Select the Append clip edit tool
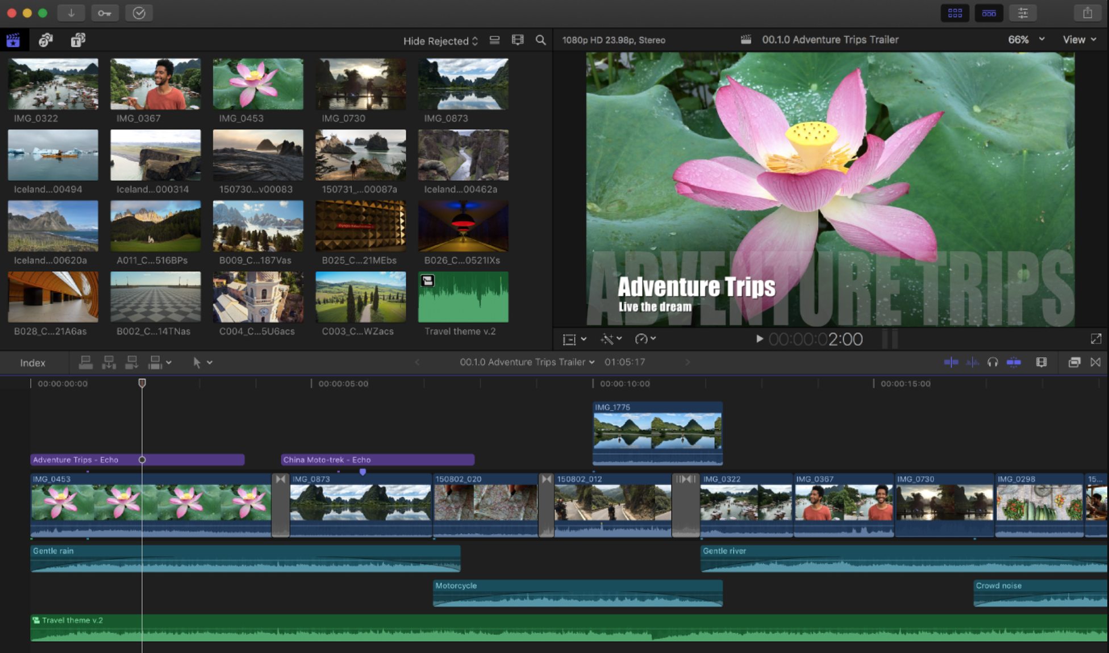1109x653 pixels. tap(132, 362)
